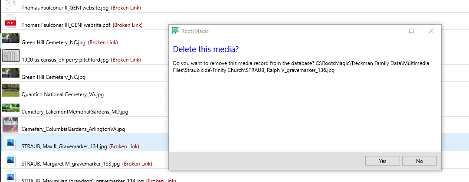Image resolution: width=469 pixels, height=182 pixels.
Task: Select Quantico National Cemetery thumbnail
Action: pyautogui.click(x=10, y=90)
